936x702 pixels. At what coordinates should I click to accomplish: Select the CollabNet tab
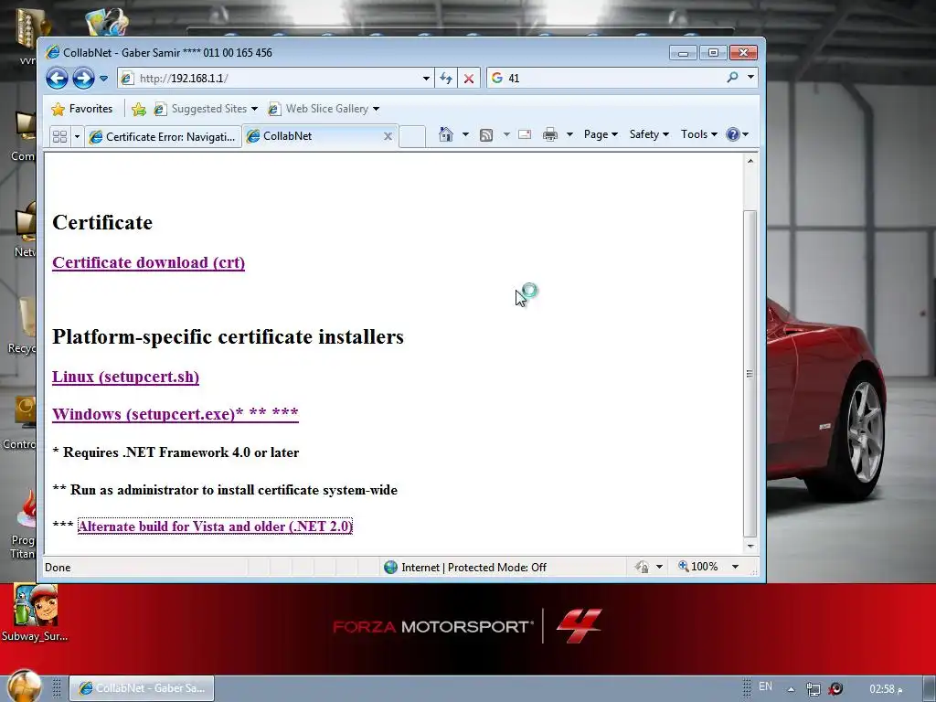click(x=313, y=136)
